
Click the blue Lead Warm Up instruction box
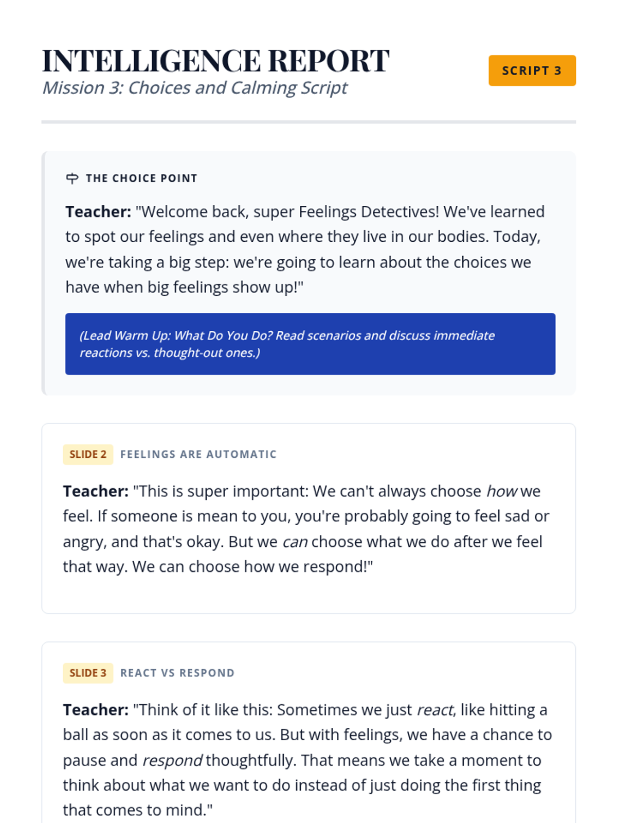tap(310, 344)
